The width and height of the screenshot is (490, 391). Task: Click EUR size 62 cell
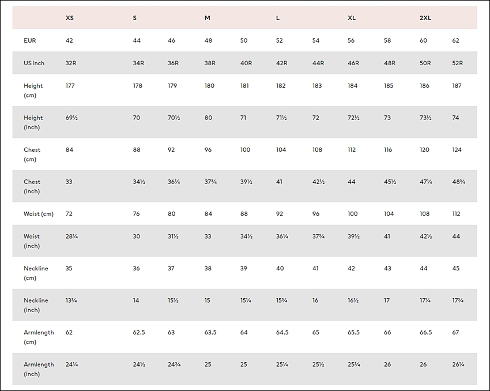[x=455, y=40]
